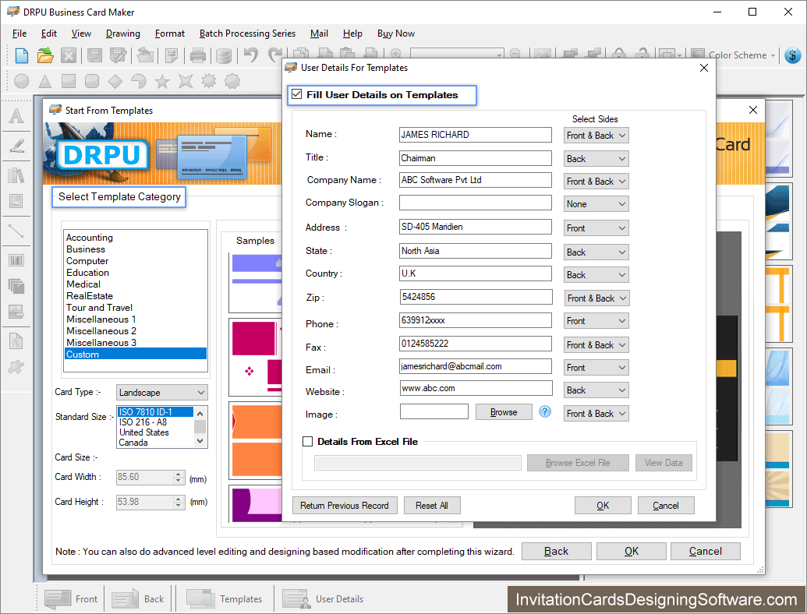Image resolution: width=807 pixels, height=614 pixels.
Task: Open the Mail menu
Action: click(x=319, y=34)
